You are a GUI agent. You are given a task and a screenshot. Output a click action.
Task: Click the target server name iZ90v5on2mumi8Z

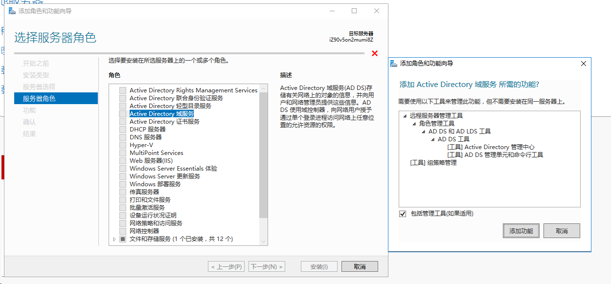point(351,40)
